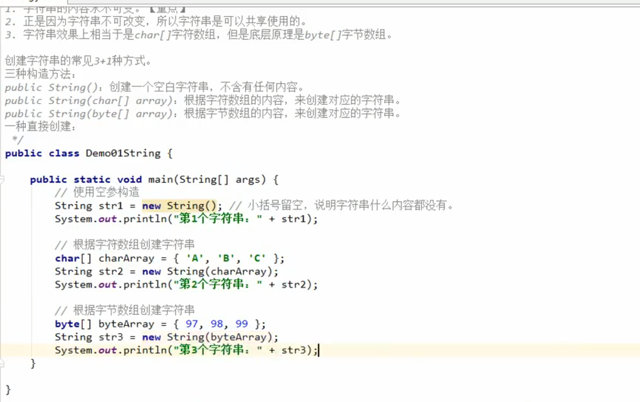
Task: Click the char literal 'B'
Action: (226, 258)
